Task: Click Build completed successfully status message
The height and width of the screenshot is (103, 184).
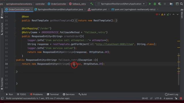Action: click(x=38, y=98)
